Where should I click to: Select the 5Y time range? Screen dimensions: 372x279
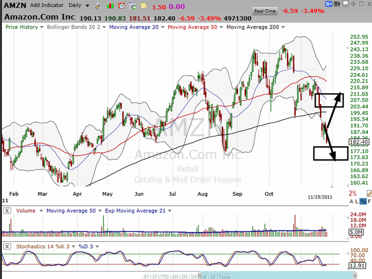(x=146, y=277)
